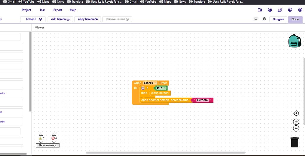Center the workspace with the target icon
305x156 pixels.
(x=296, y=113)
